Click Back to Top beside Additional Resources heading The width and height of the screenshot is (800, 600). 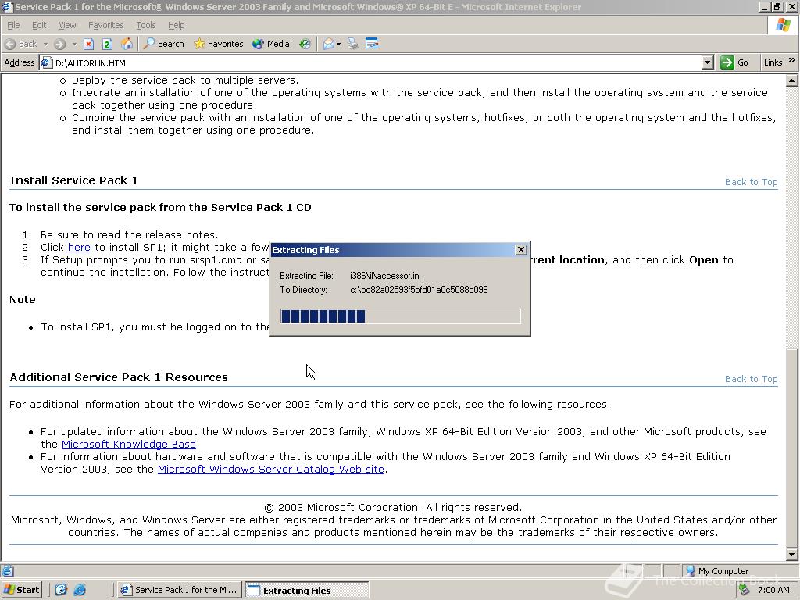click(751, 379)
